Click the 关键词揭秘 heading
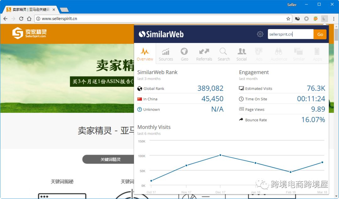The width and height of the screenshot is (339, 199). (62, 181)
